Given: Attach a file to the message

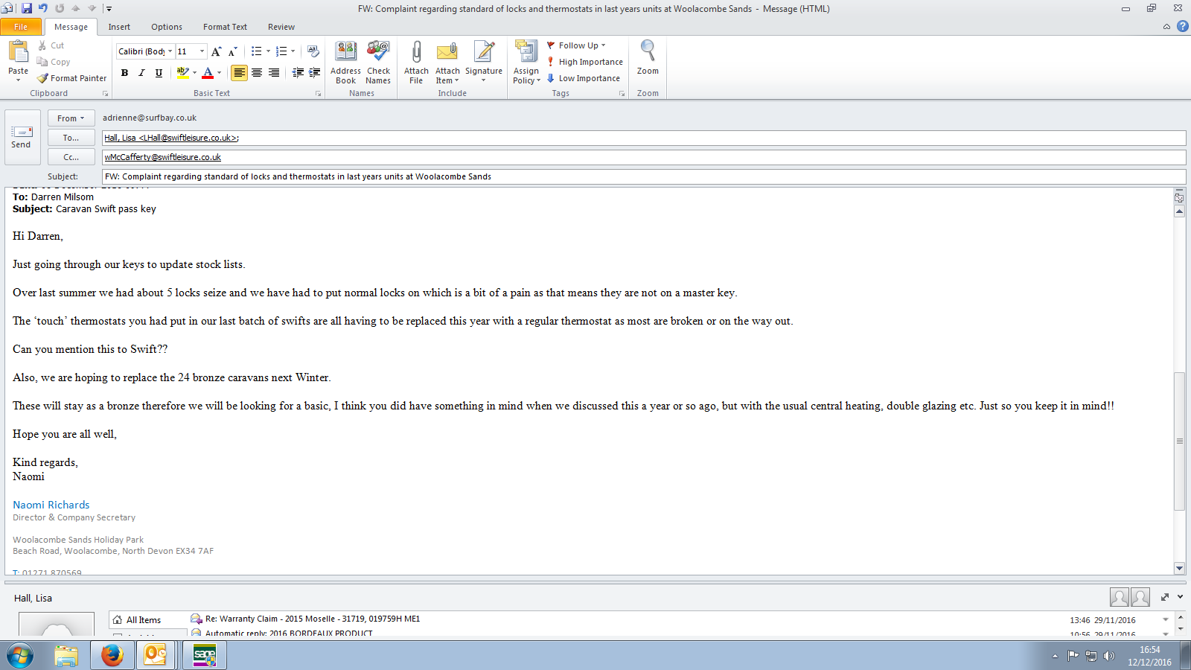Looking at the screenshot, I should coord(416,63).
